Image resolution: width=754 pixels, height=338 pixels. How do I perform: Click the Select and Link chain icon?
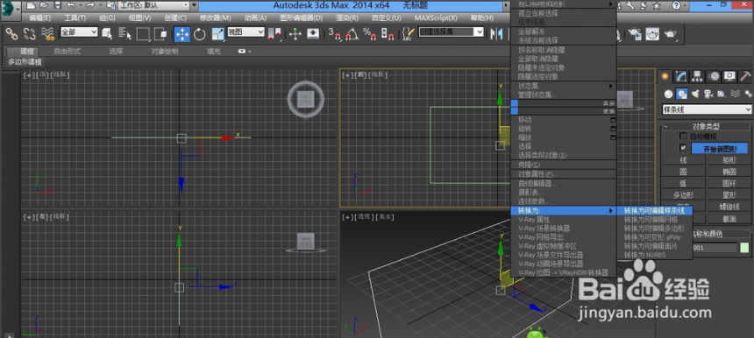click(11, 33)
